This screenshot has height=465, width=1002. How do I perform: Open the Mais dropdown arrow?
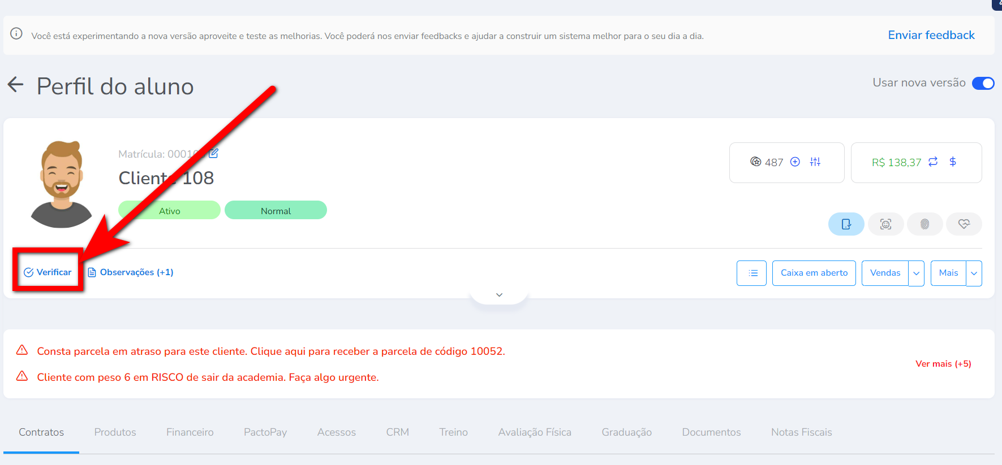coord(974,273)
